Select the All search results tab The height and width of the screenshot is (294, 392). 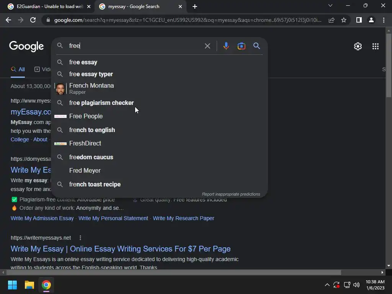click(18, 70)
